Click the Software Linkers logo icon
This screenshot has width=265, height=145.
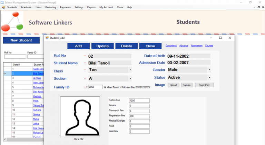tap(12, 21)
